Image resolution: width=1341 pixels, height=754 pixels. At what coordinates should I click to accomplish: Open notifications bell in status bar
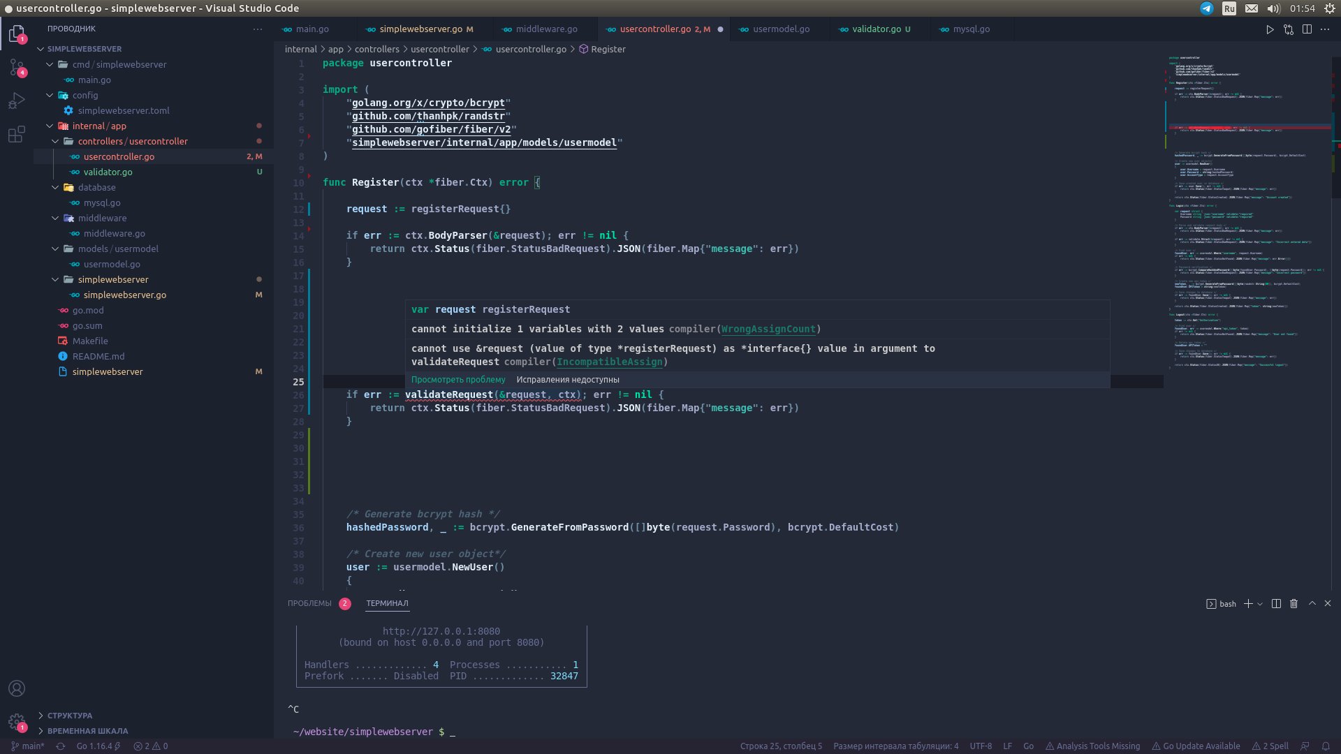[1325, 746]
